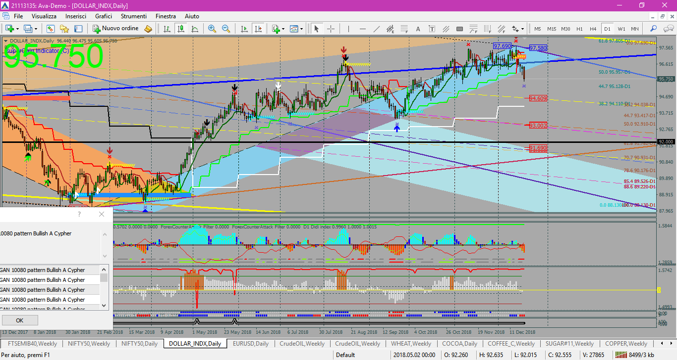Open the Strumenti menu
This screenshot has height=360, width=677.
pyautogui.click(x=134, y=16)
